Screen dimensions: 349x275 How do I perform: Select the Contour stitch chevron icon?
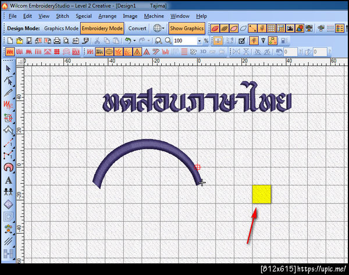coord(66,52)
